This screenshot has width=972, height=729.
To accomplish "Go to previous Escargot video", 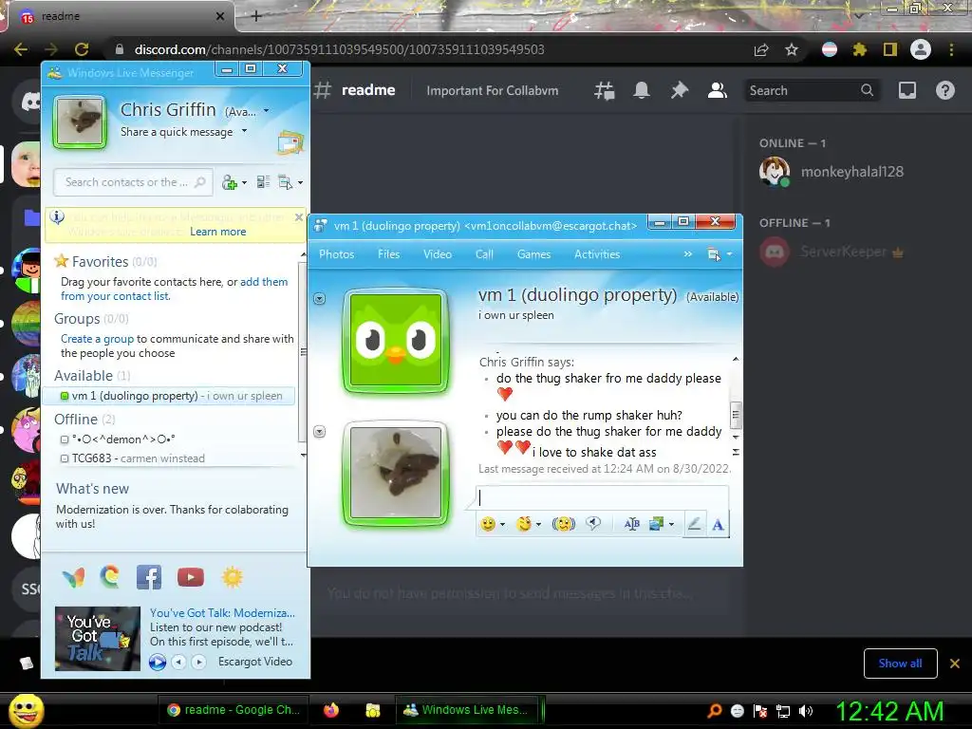I will pos(178,662).
